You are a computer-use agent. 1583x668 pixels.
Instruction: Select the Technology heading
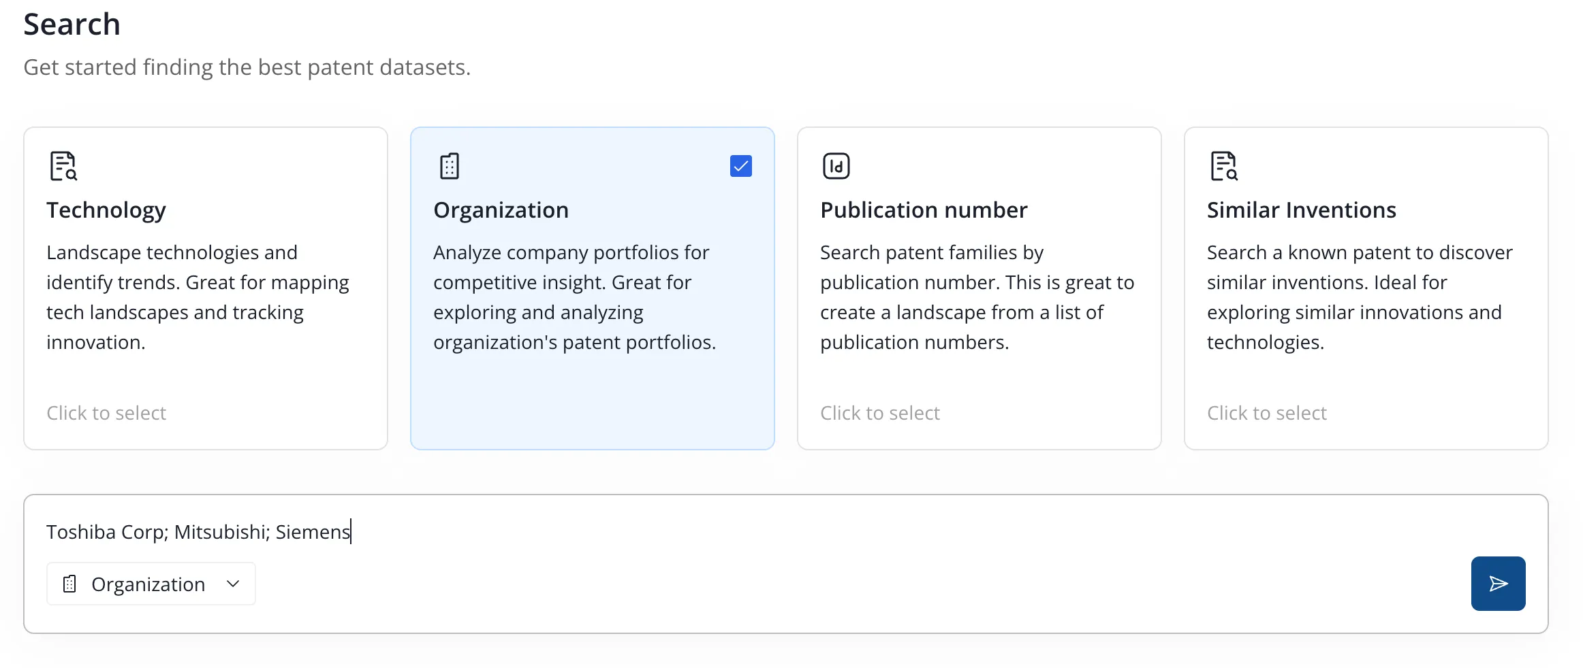[106, 210]
